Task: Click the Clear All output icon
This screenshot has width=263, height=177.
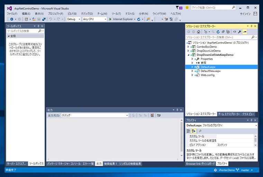Action: tap(152, 115)
